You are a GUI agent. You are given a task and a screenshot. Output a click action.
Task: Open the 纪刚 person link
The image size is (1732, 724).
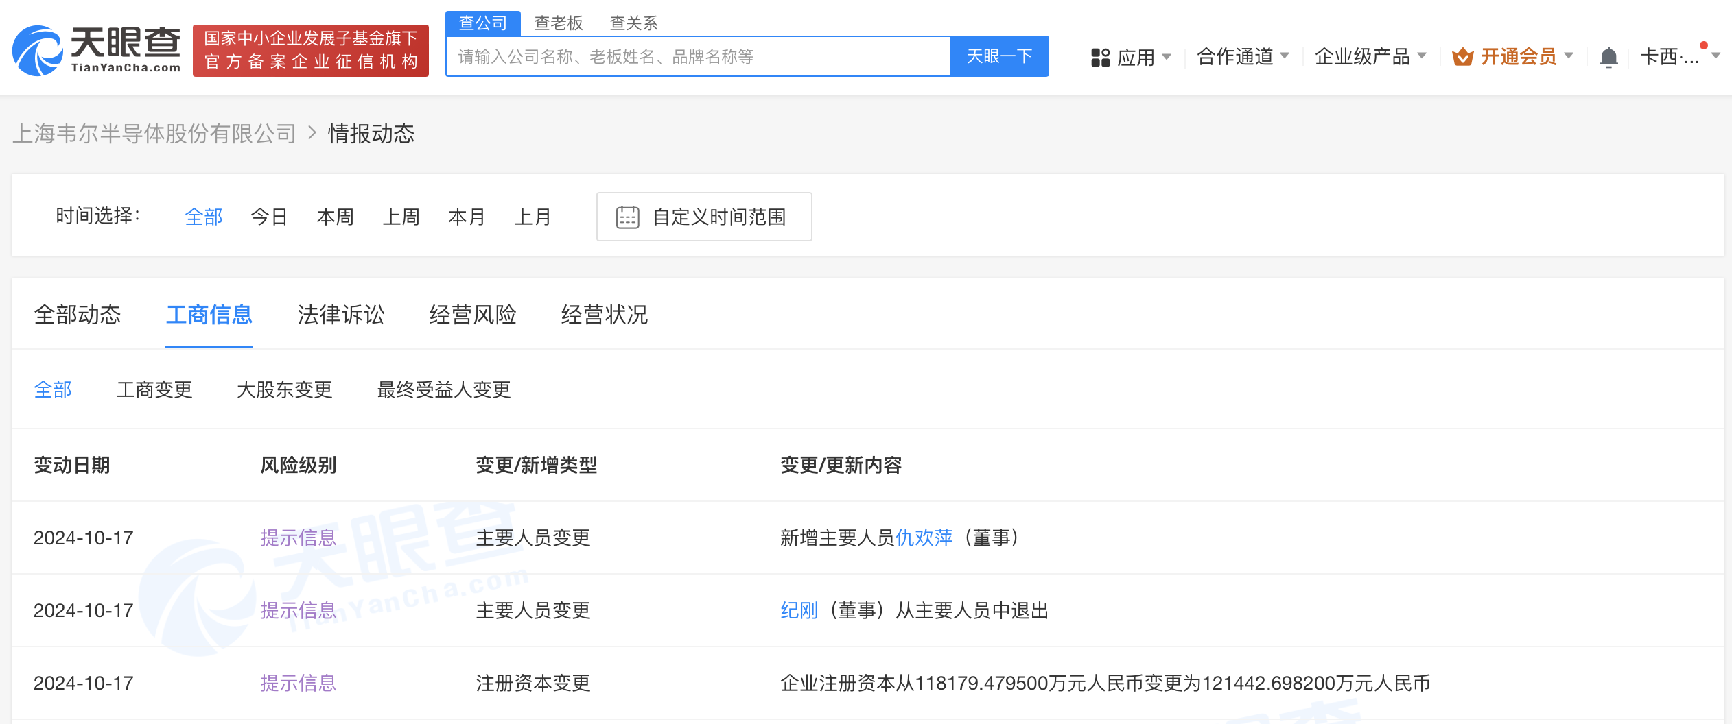(x=799, y=611)
